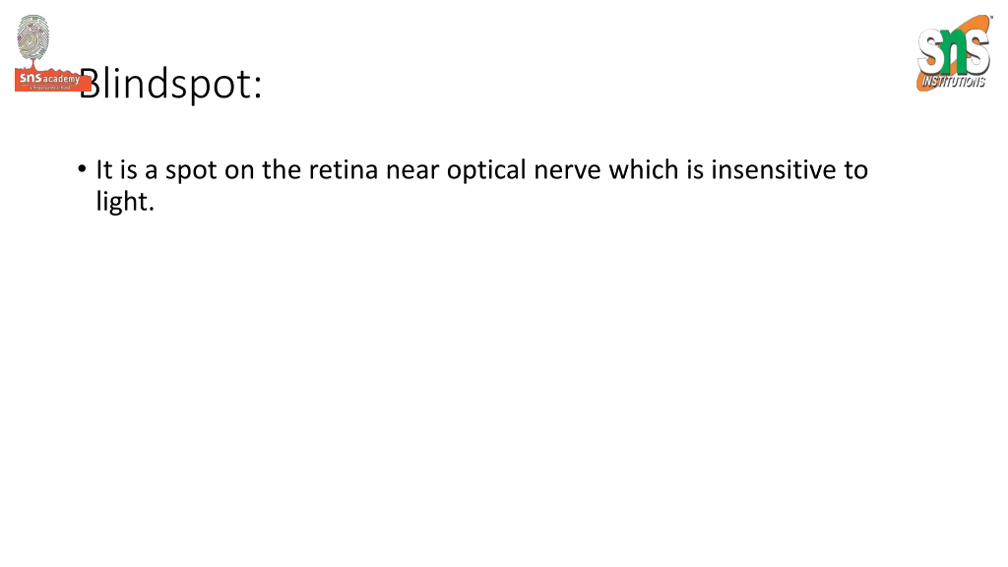Click the word It starting the bullet

(105, 170)
